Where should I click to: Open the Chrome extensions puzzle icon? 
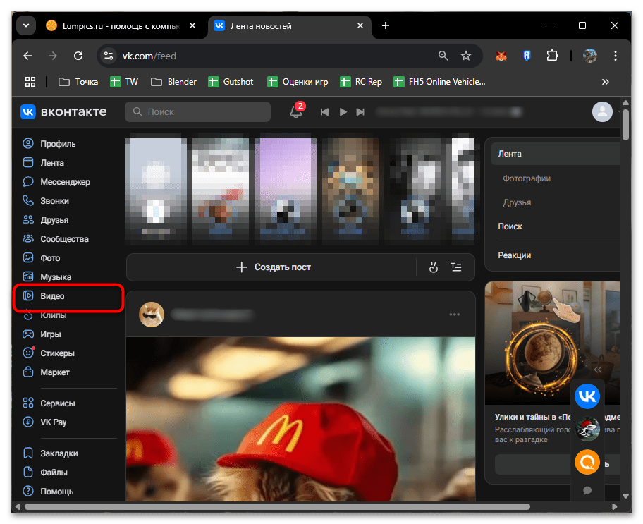tap(552, 56)
